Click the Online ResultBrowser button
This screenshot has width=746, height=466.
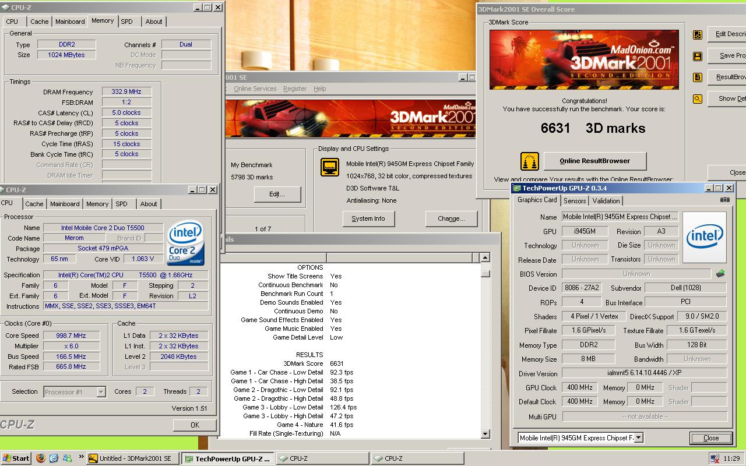point(594,161)
